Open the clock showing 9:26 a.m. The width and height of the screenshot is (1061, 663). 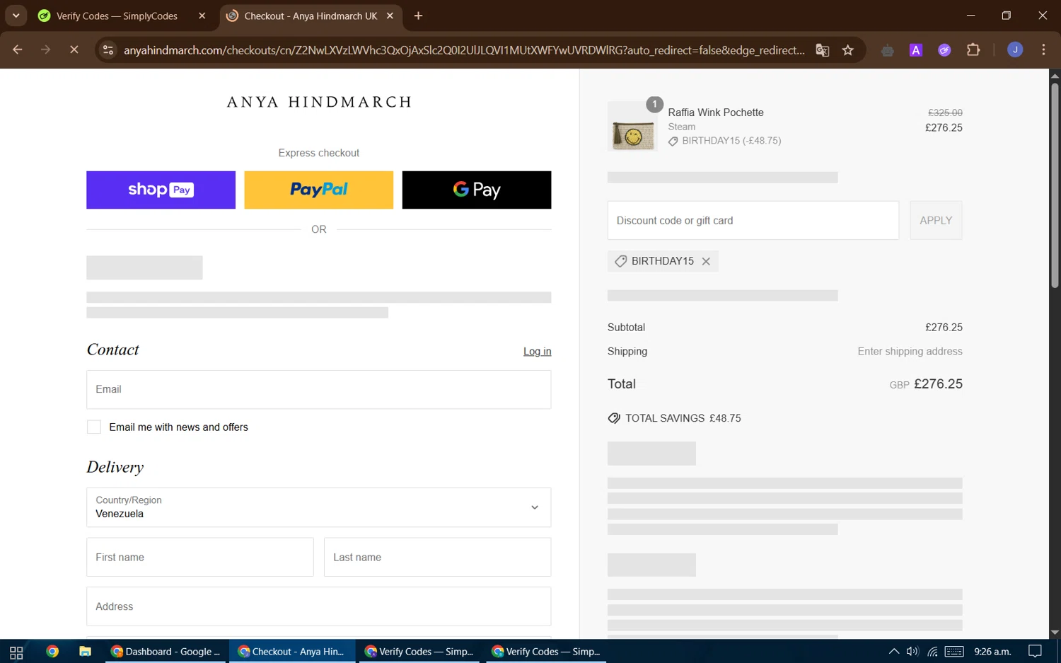[x=992, y=652]
